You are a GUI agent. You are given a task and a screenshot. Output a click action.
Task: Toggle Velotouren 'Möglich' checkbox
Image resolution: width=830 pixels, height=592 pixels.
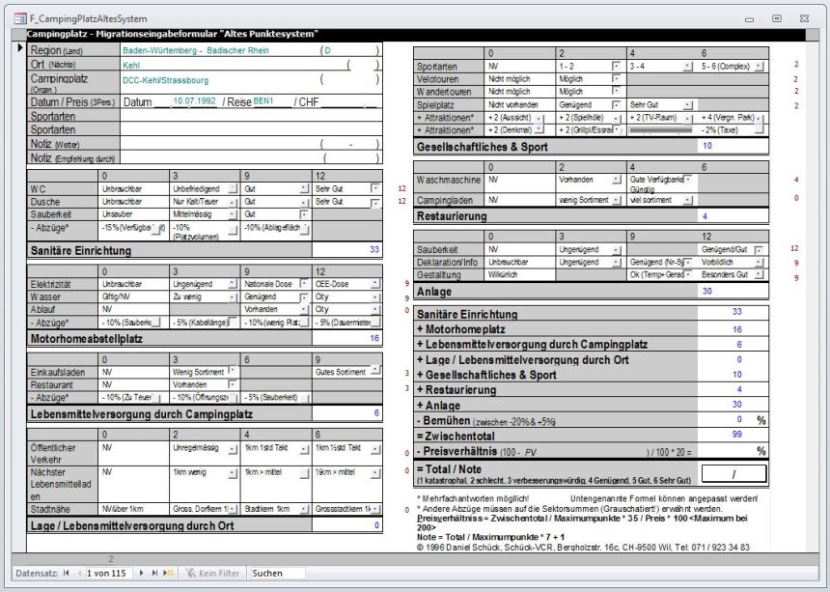pyautogui.click(x=616, y=78)
